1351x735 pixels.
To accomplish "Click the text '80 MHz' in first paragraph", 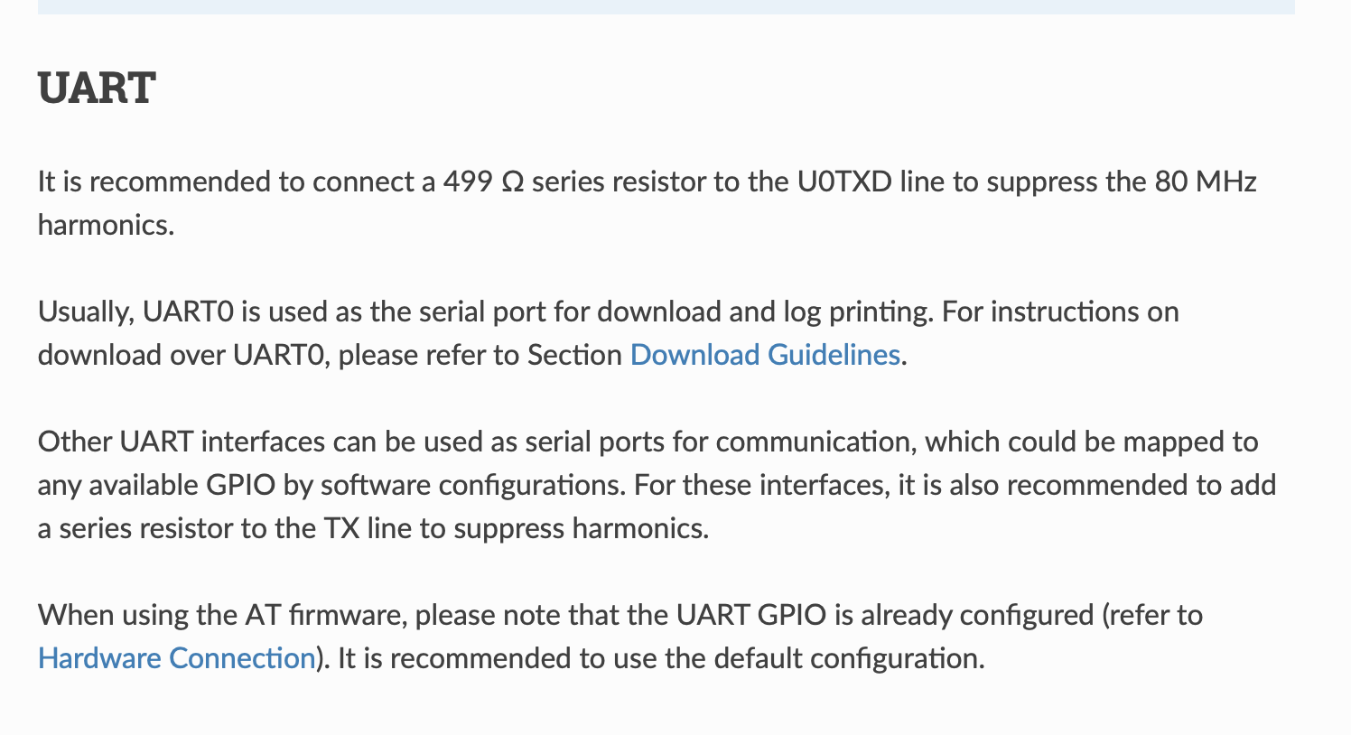I will (1206, 181).
